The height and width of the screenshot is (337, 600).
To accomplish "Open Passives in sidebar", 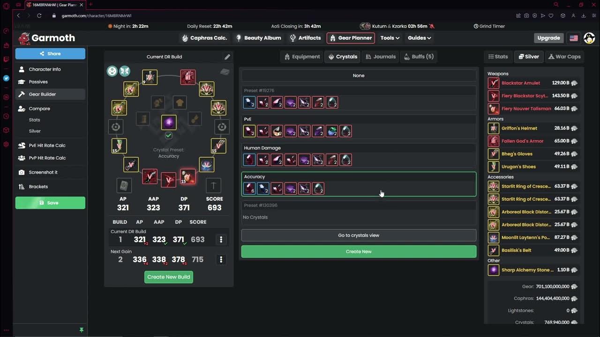I will (x=50, y=82).
